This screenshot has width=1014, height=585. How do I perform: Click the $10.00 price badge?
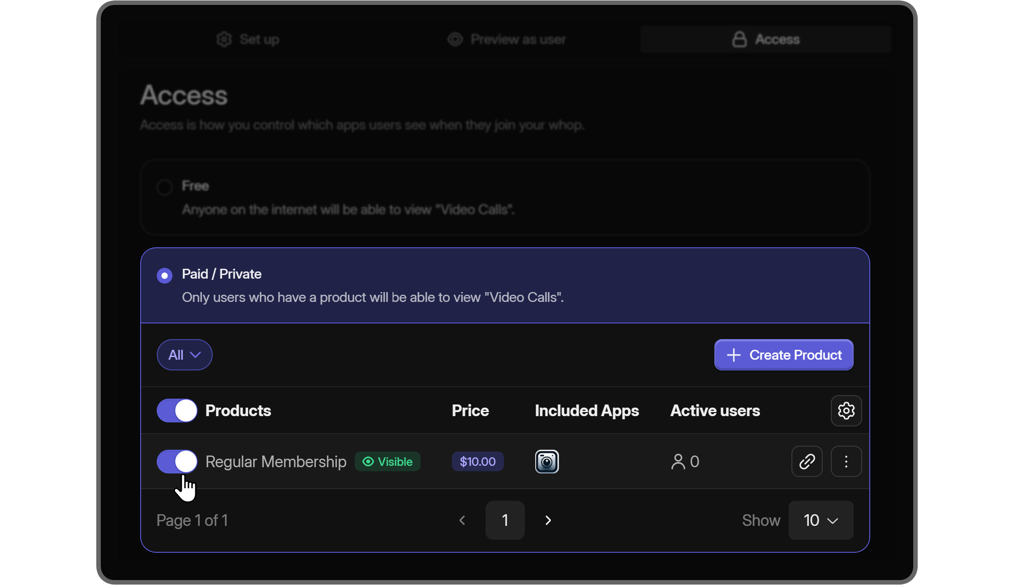[x=477, y=461]
